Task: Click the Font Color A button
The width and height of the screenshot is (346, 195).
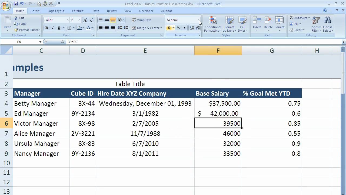Action: tap(88, 28)
